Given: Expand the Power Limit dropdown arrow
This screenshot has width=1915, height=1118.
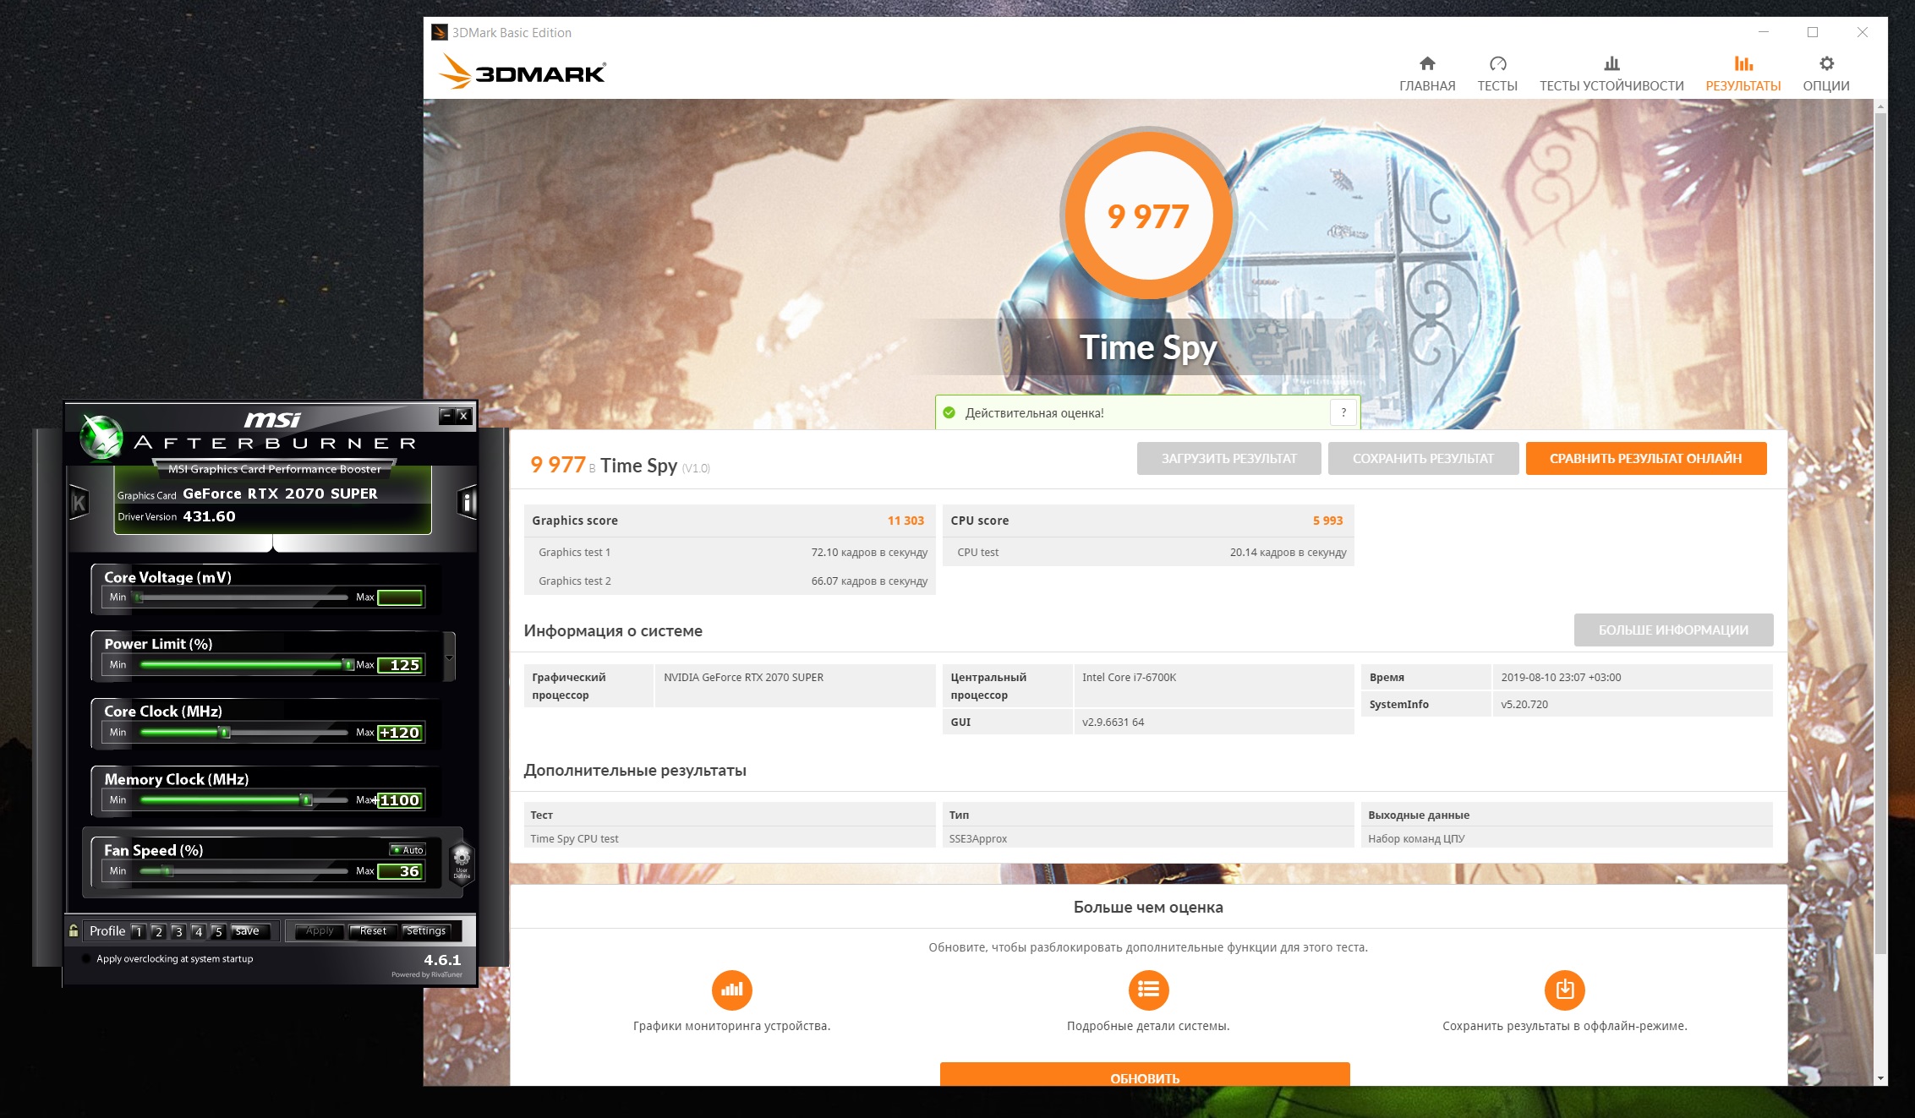Looking at the screenshot, I should click(x=449, y=657).
